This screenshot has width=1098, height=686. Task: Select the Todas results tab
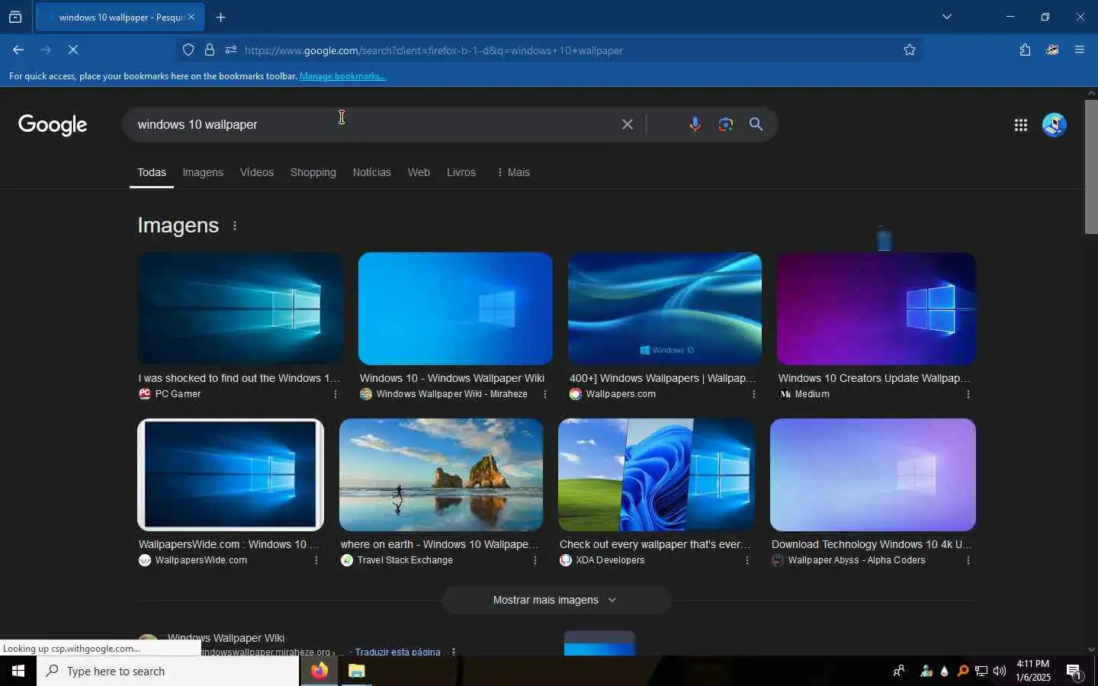(152, 172)
